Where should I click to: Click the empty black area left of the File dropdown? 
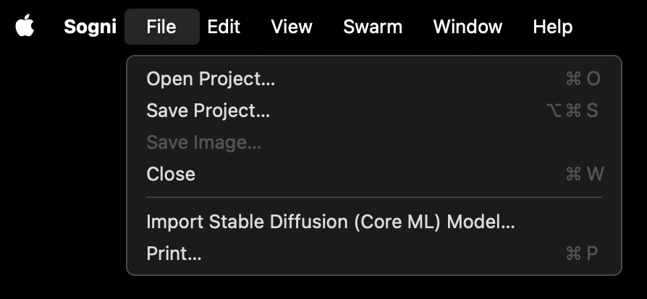tap(62, 166)
